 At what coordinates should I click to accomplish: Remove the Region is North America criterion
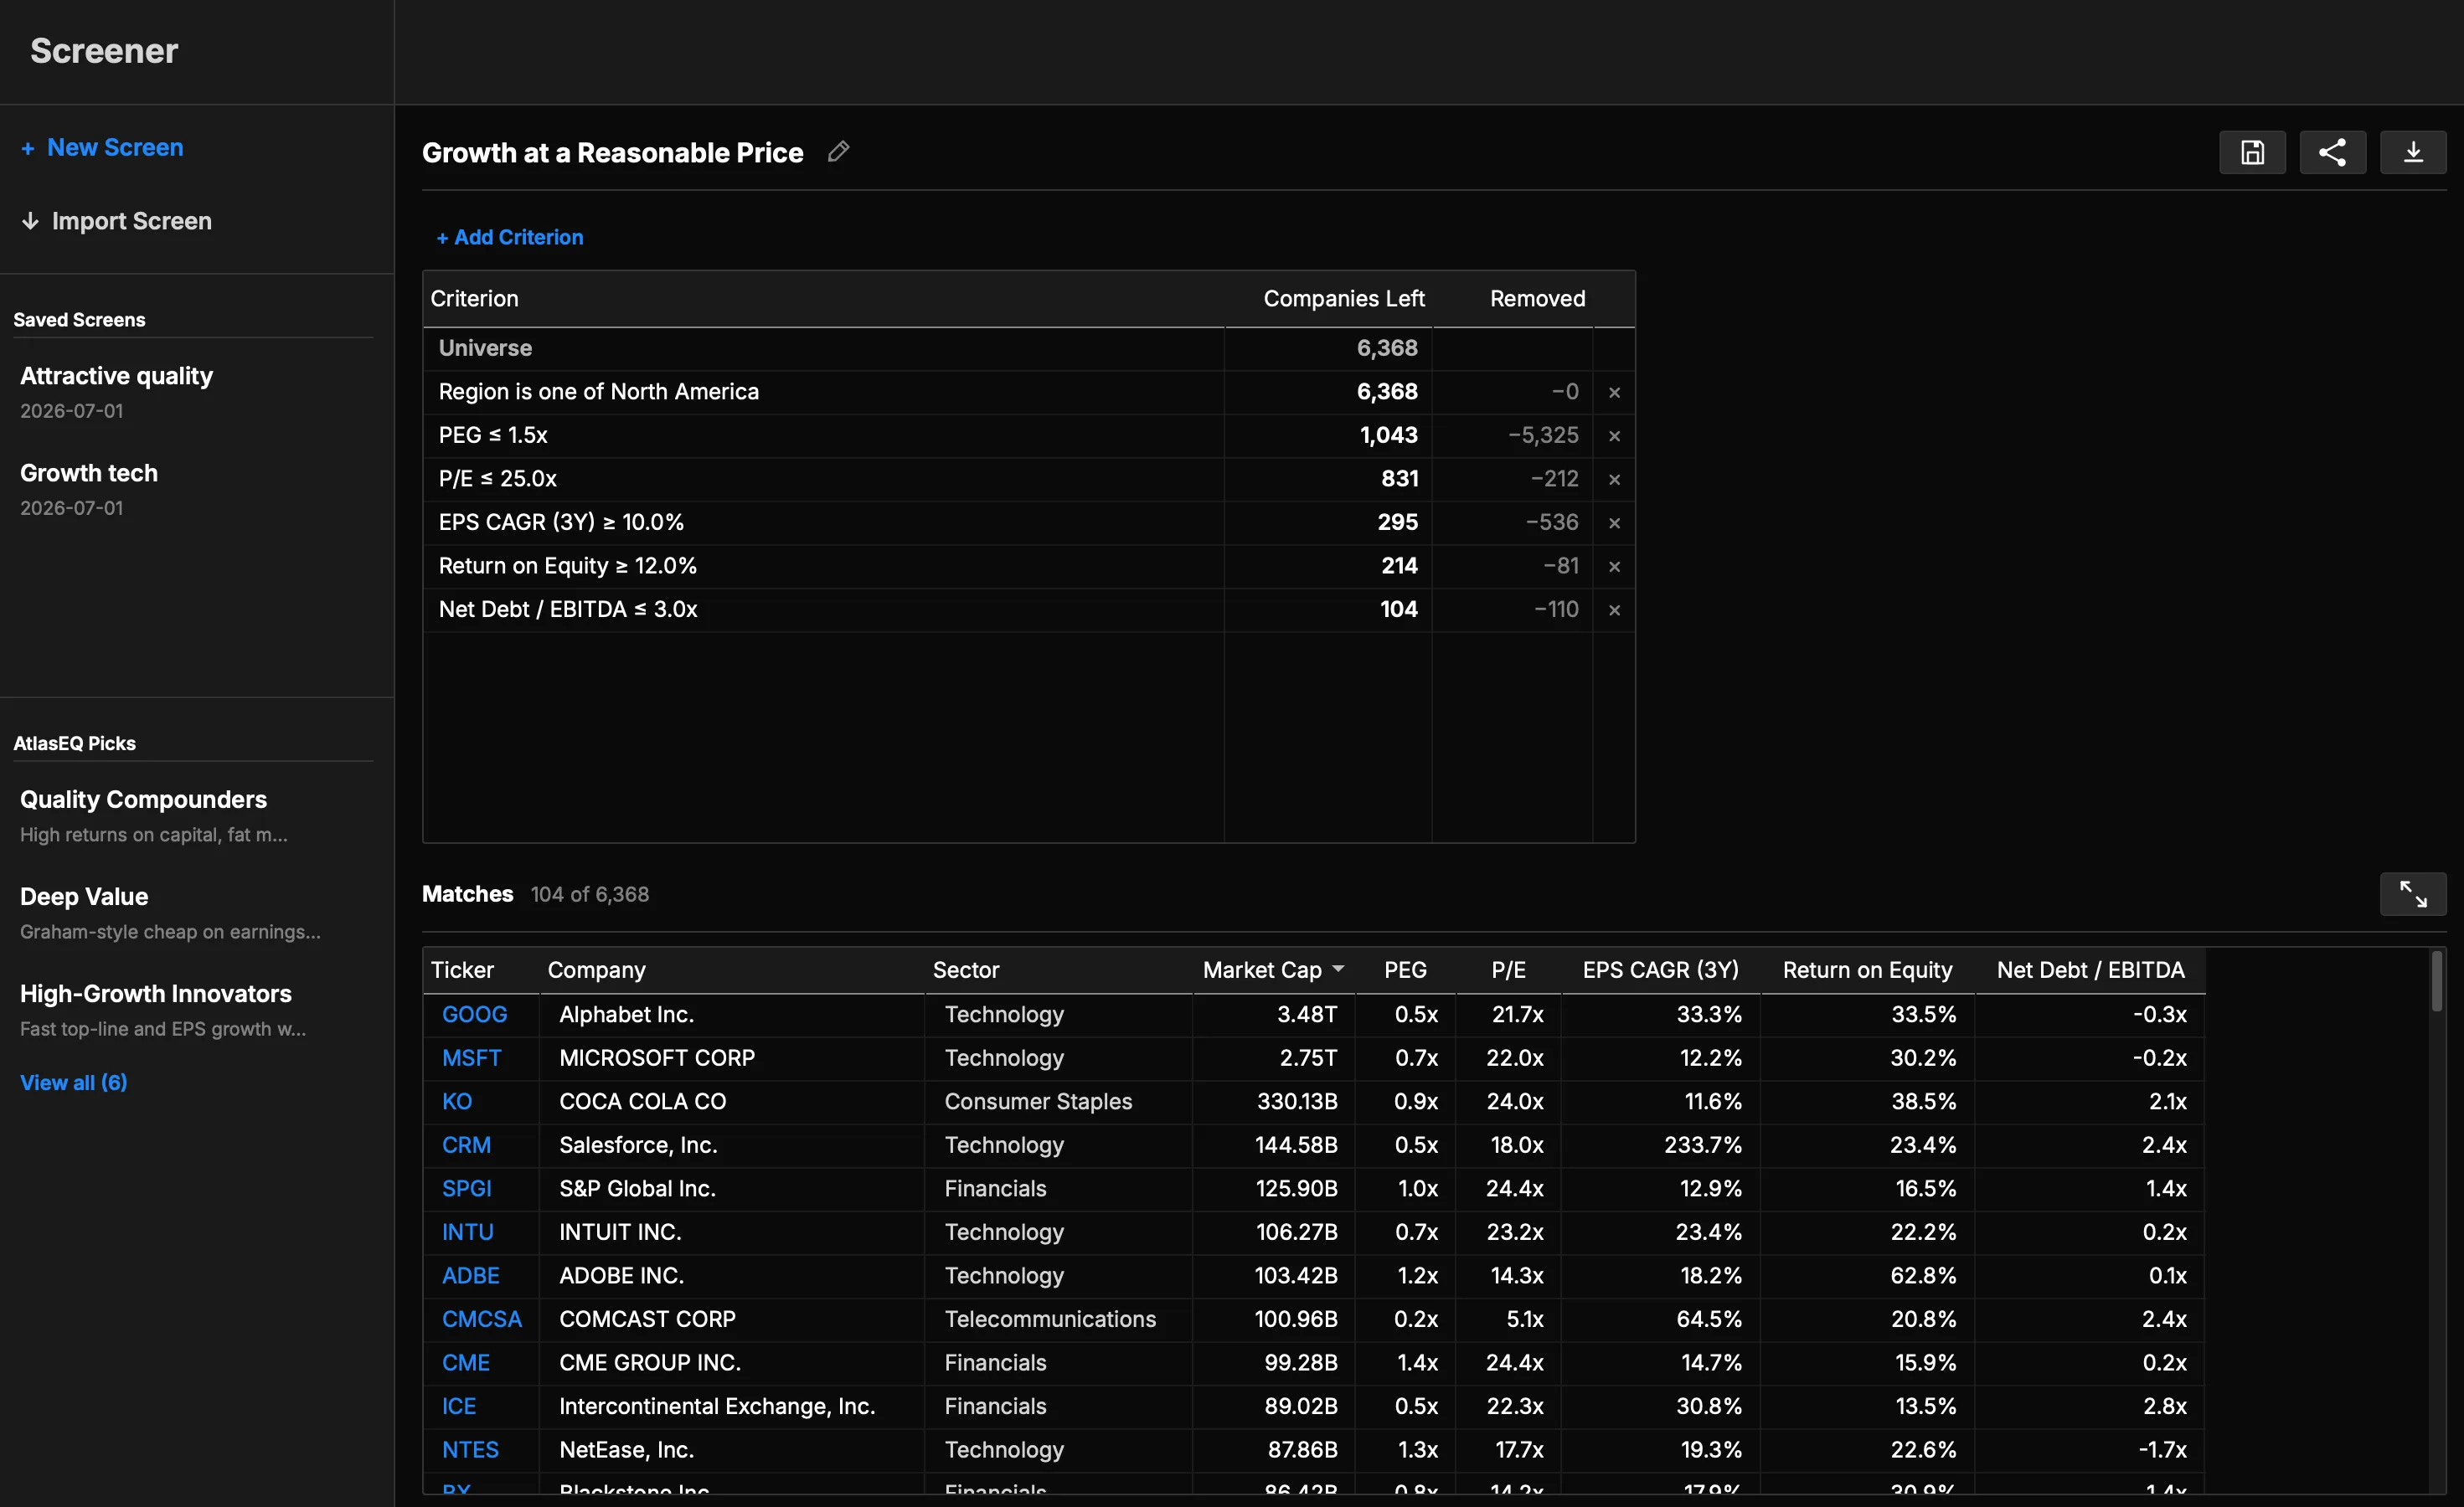(x=1614, y=393)
